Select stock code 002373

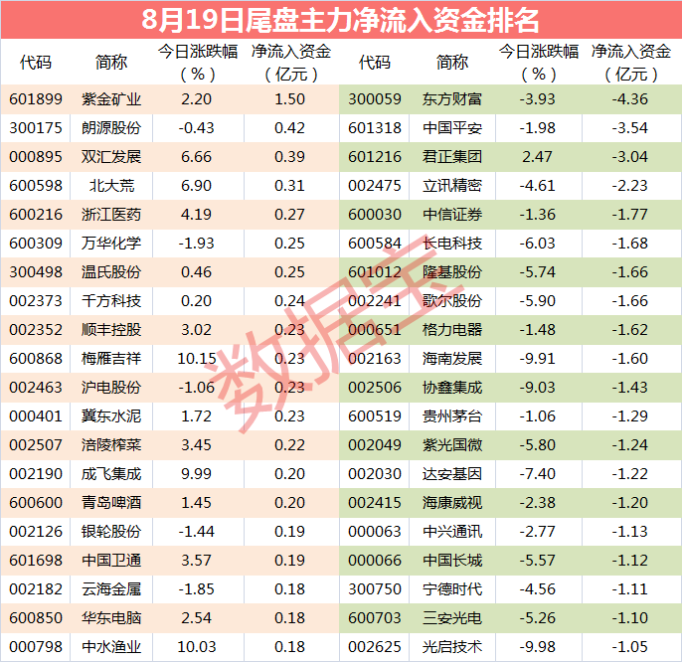pyautogui.click(x=36, y=301)
